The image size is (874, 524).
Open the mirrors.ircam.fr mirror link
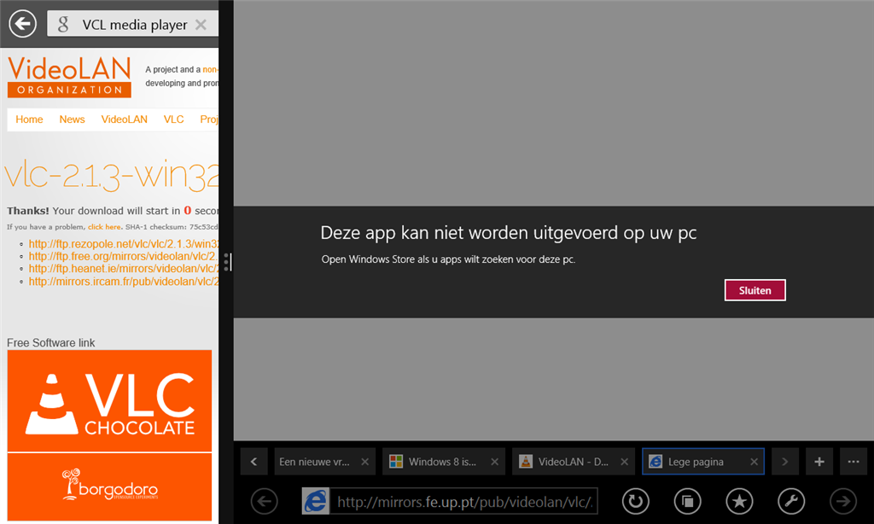coord(123,281)
